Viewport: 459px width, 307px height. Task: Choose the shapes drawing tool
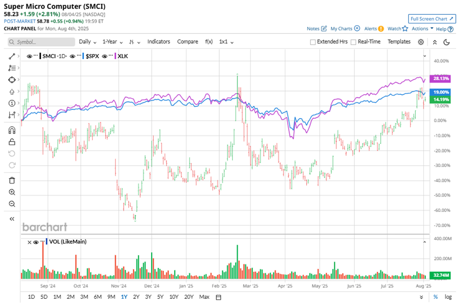(x=12, y=80)
